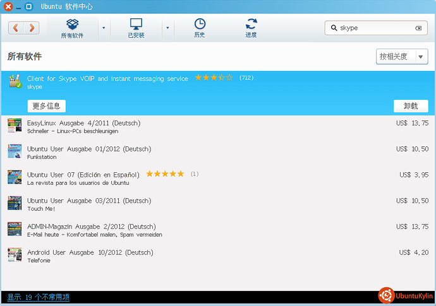Select Ubuntu User Ausgabe 01/2012 (Deutsch)
Image resolution: width=436 pixels, height=306 pixels.
pyautogui.click(x=89, y=149)
